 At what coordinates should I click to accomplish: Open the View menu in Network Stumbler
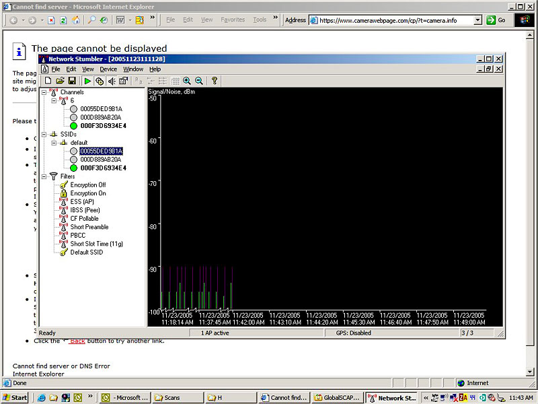[88, 69]
